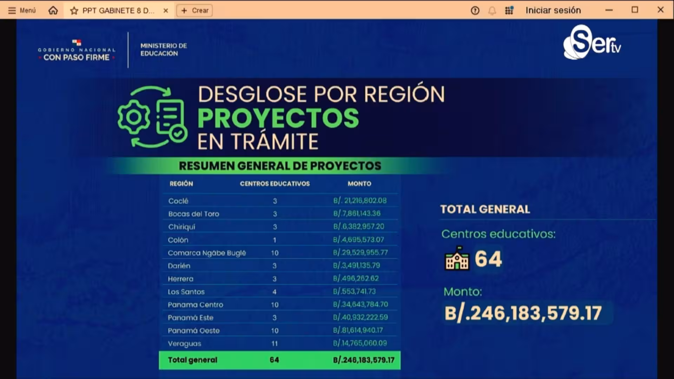
Task: Minimize the application window
Action: 609,10
